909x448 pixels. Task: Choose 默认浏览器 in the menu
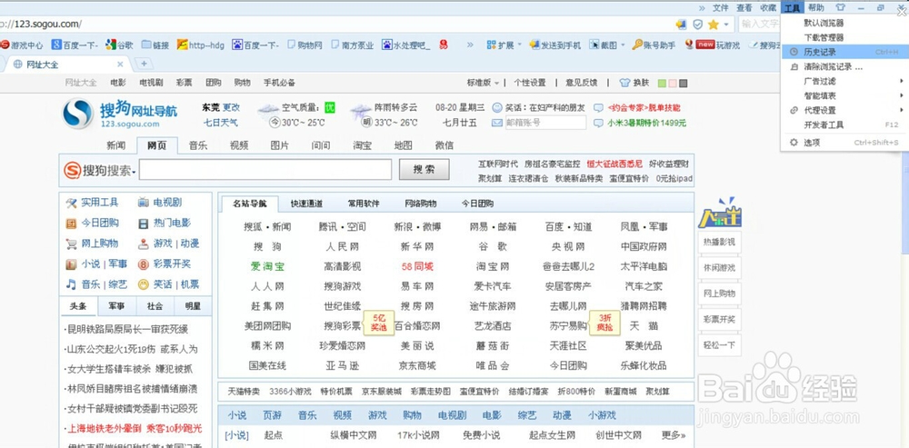pos(844,24)
